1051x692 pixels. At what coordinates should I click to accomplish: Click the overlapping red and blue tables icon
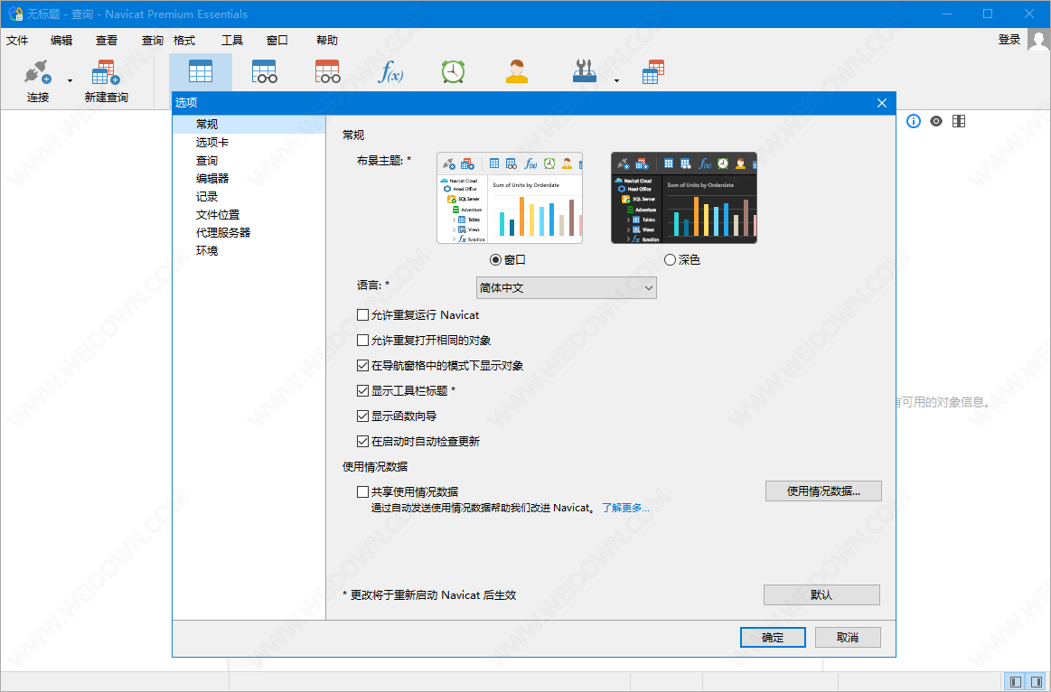(652, 71)
